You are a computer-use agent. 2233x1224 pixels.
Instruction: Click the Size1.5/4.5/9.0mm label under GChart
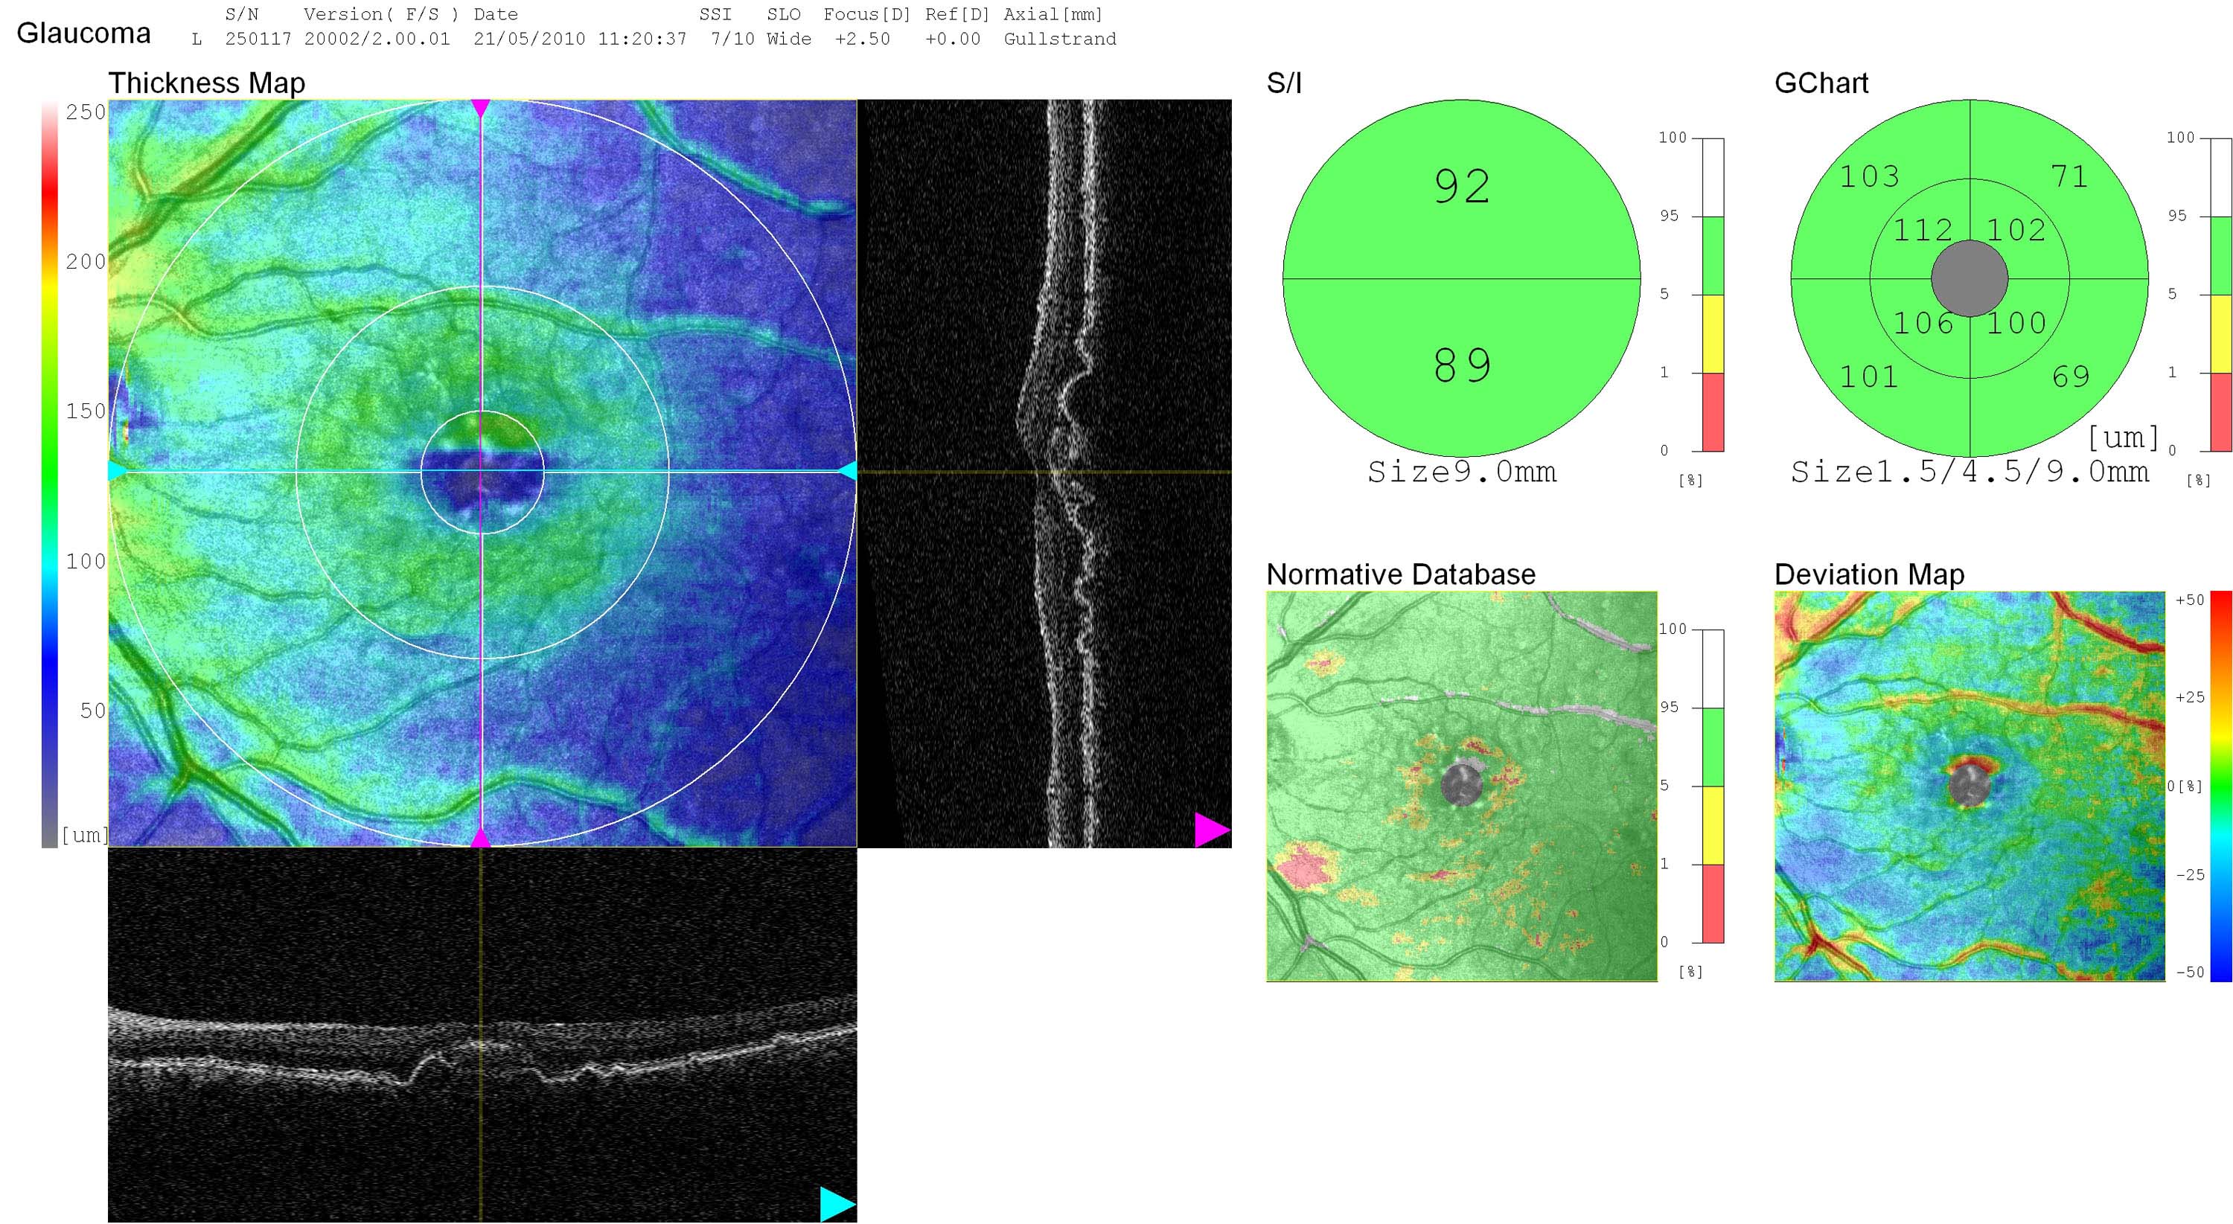(x=1970, y=471)
